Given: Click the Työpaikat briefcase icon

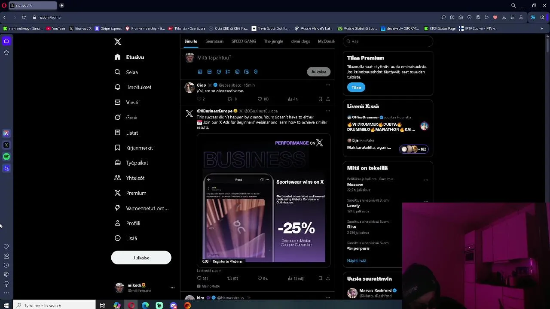Looking at the screenshot, I should (117, 163).
